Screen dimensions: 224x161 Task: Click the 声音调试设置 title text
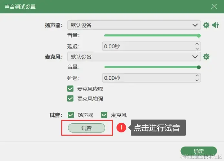click(20, 7)
